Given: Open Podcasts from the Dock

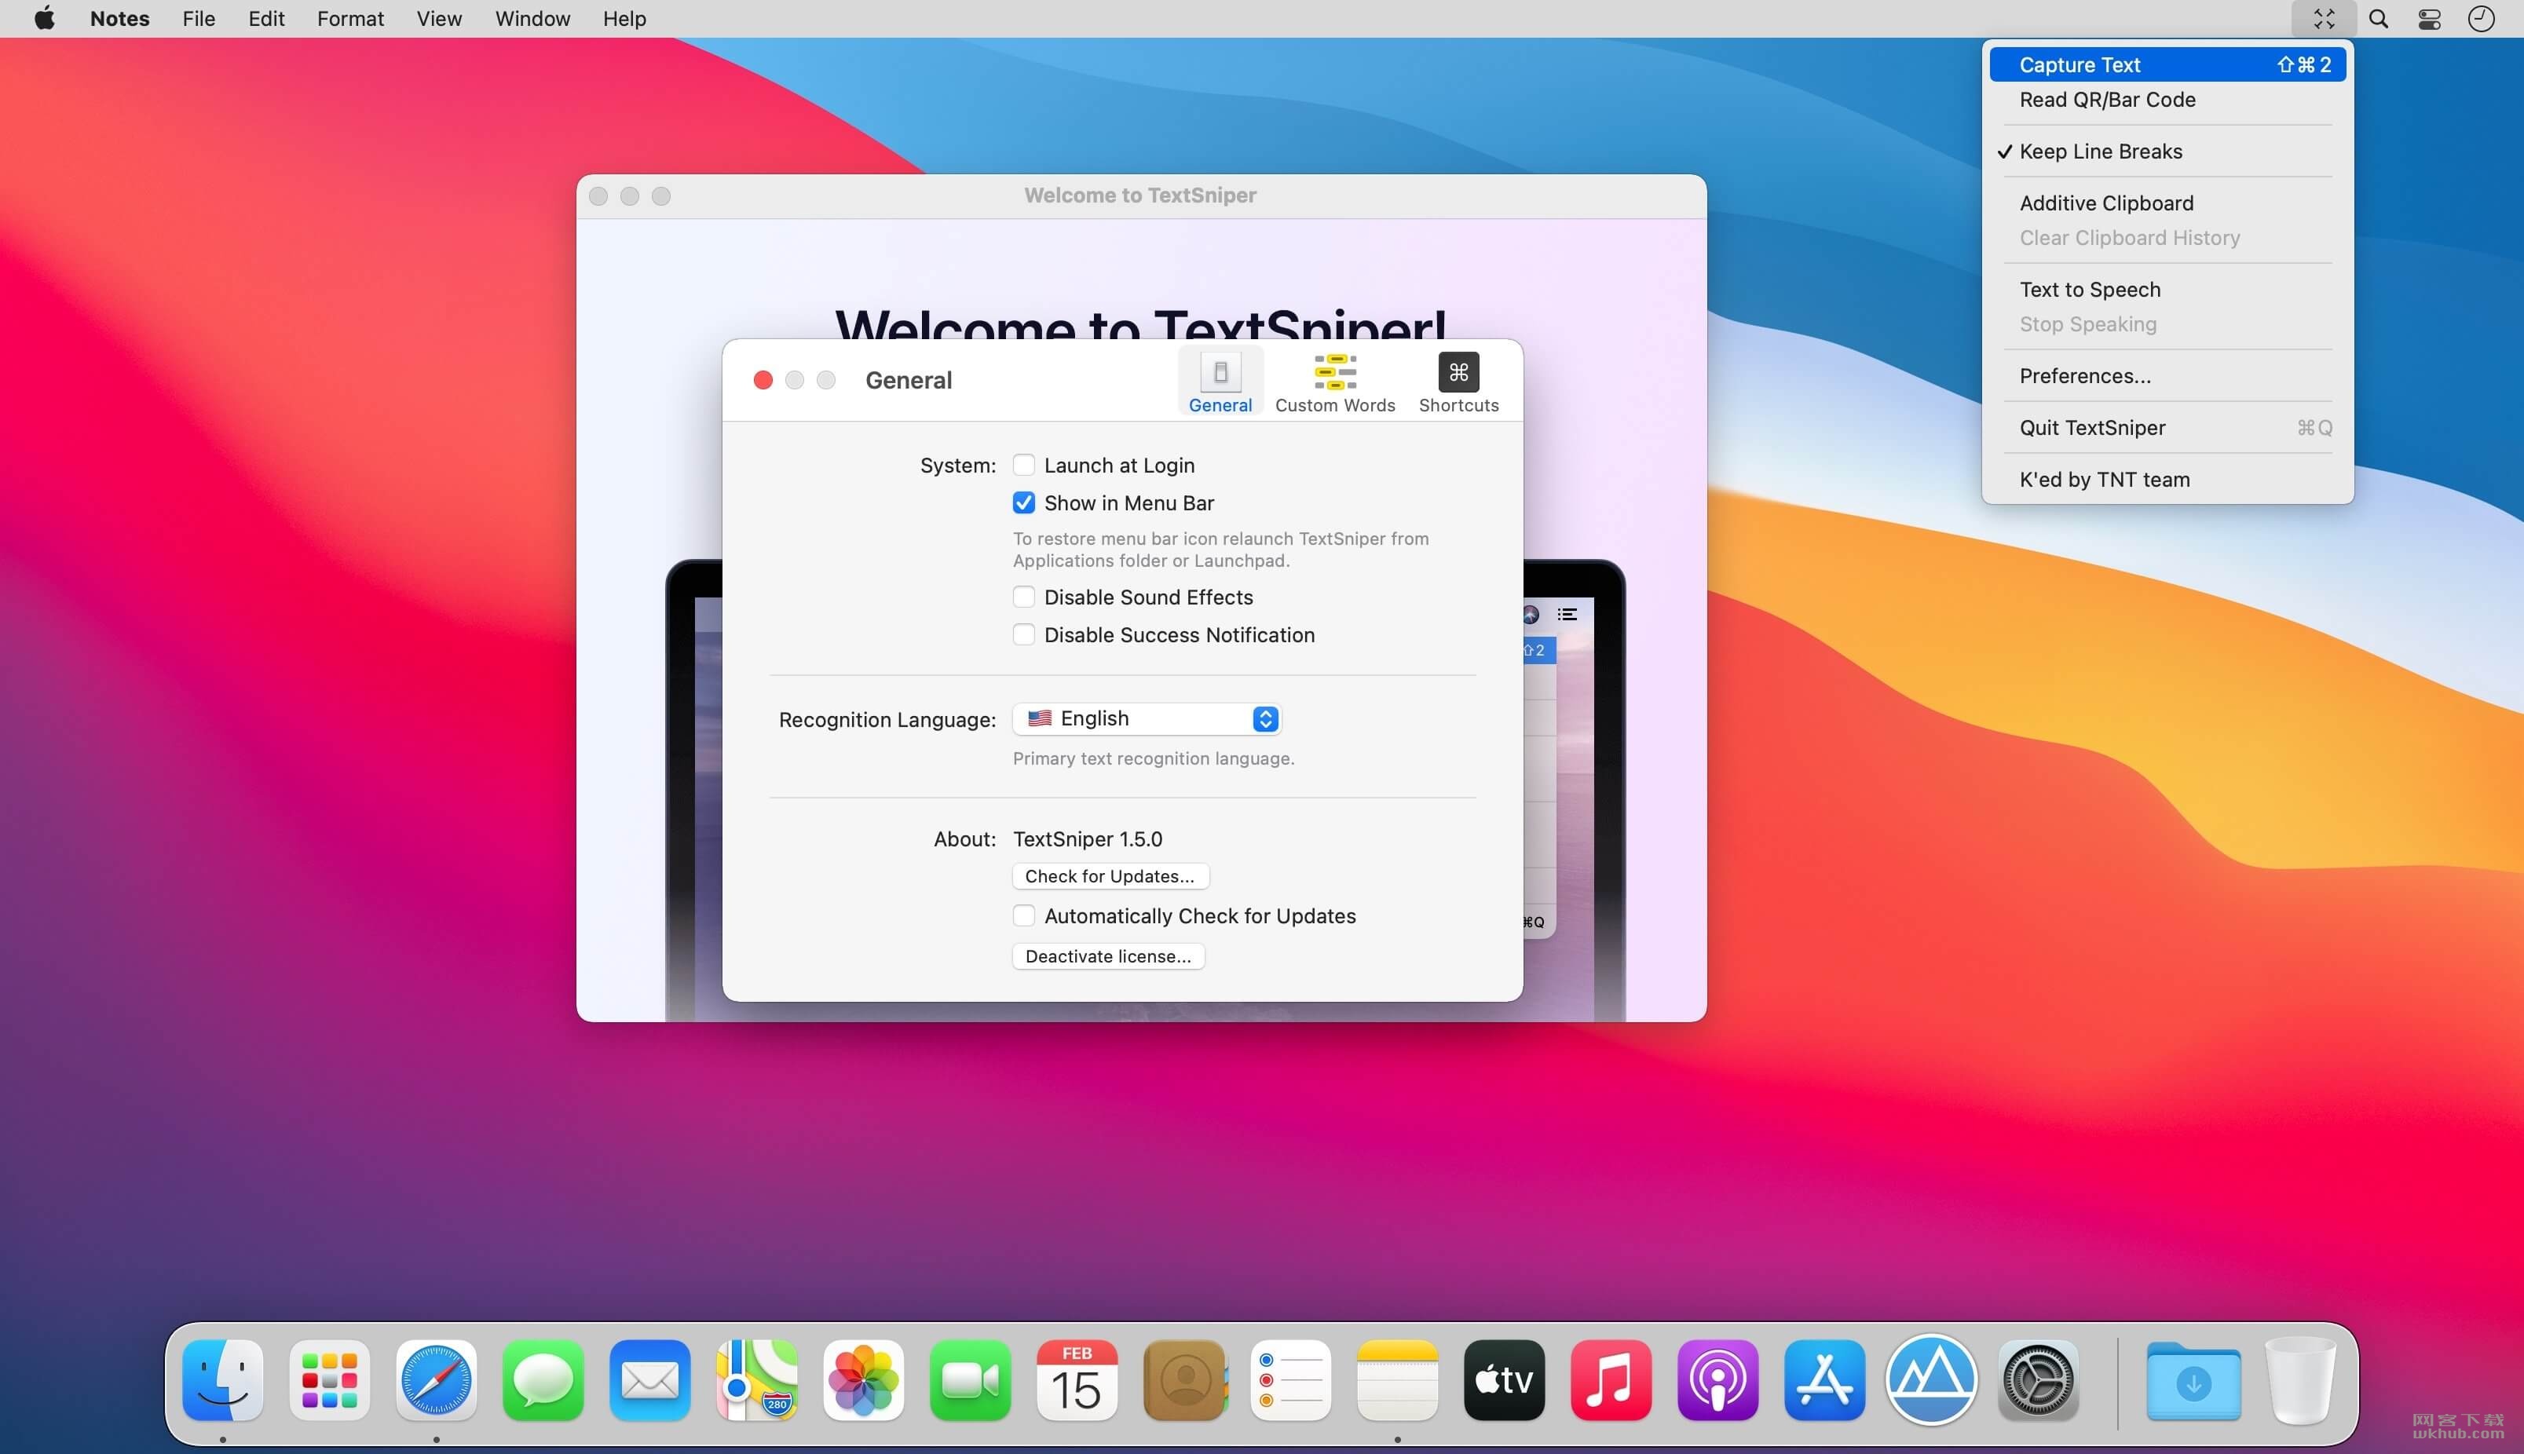Looking at the screenshot, I should click(1718, 1380).
